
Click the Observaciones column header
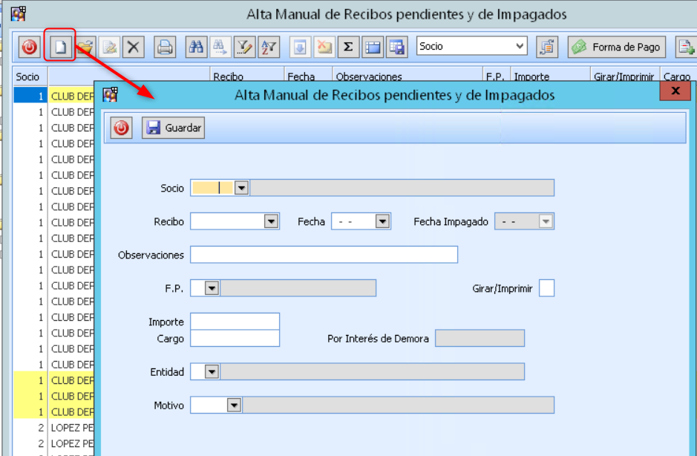pyautogui.click(x=369, y=76)
